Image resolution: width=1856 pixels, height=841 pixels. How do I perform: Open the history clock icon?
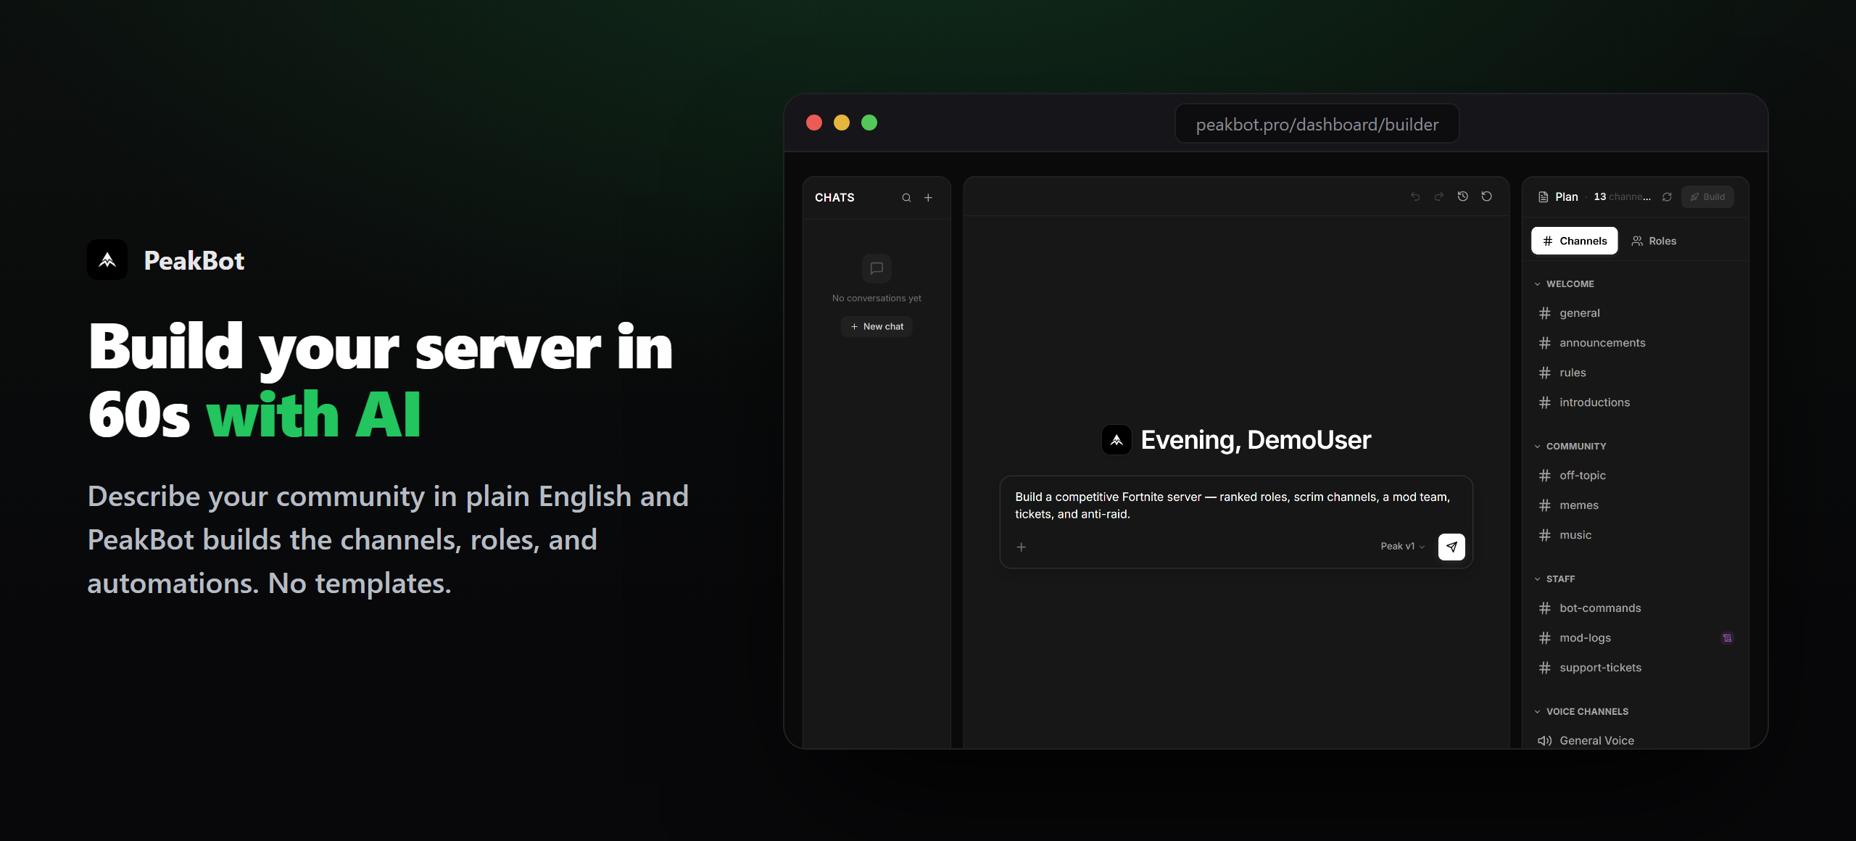click(1463, 196)
